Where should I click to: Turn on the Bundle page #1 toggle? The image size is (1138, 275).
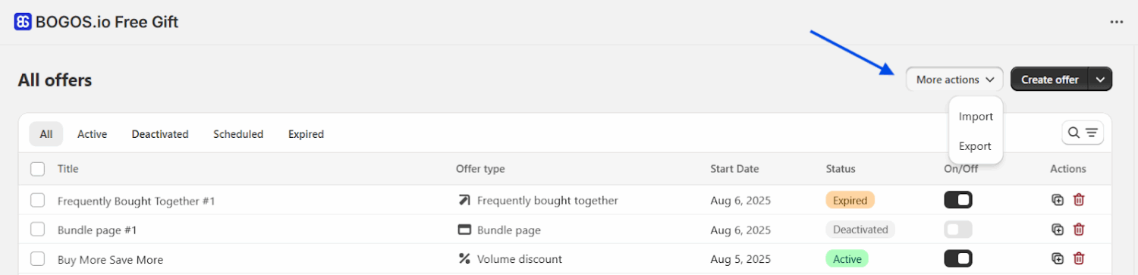[958, 230]
